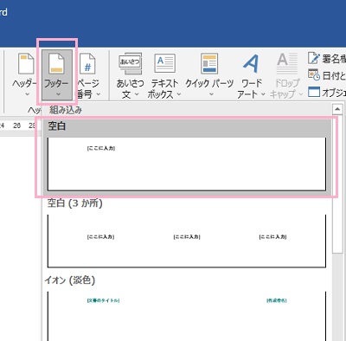Screen dimensions: 346x341
Task: Click the 空白 gallery label
Action: 57,126
